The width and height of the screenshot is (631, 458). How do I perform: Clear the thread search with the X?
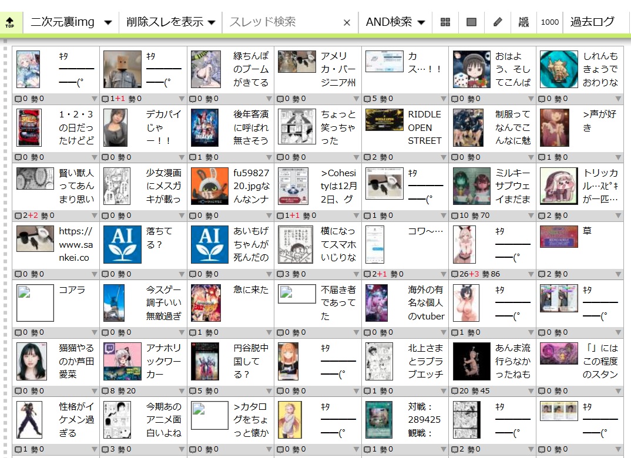347,23
